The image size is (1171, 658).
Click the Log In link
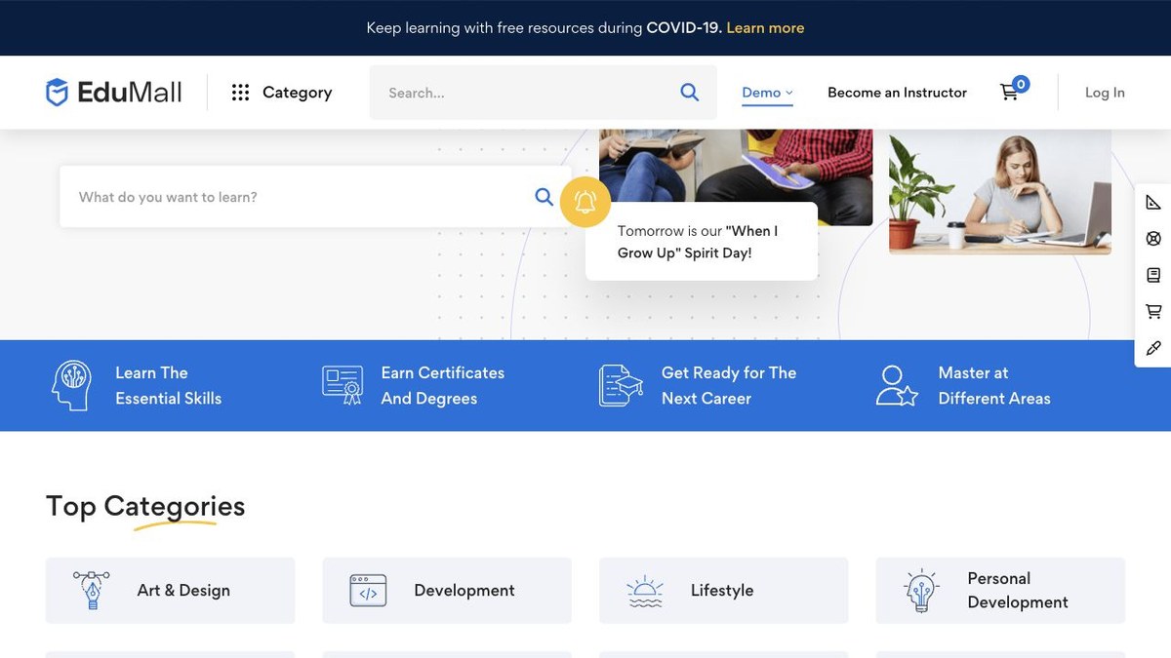[x=1105, y=93]
